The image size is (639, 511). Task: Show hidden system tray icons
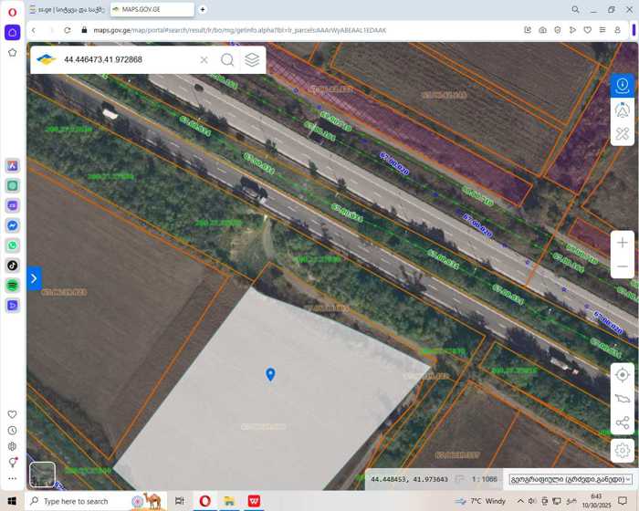[x=521, y=501]
